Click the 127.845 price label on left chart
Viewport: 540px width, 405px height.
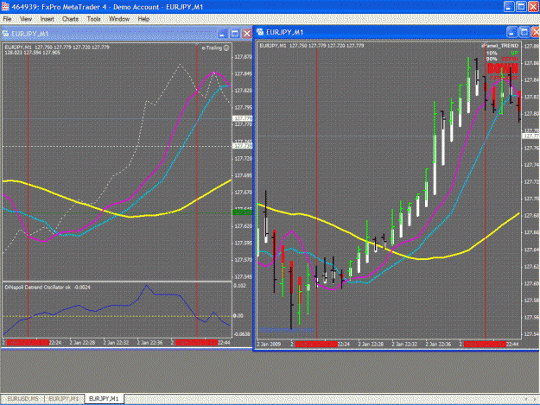243,73
